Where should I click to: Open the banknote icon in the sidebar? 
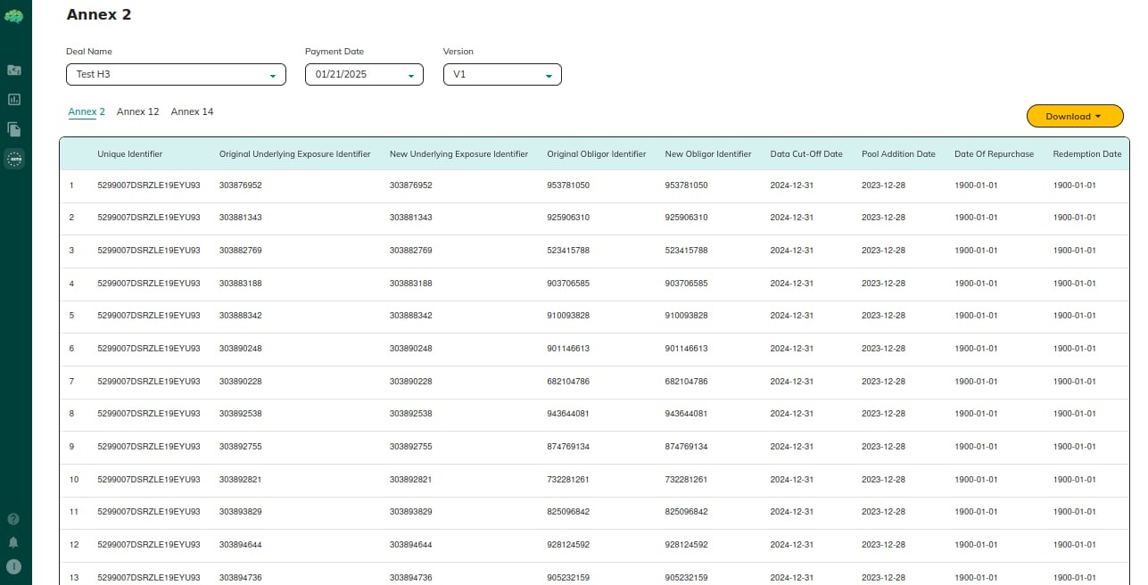[14, 70]
